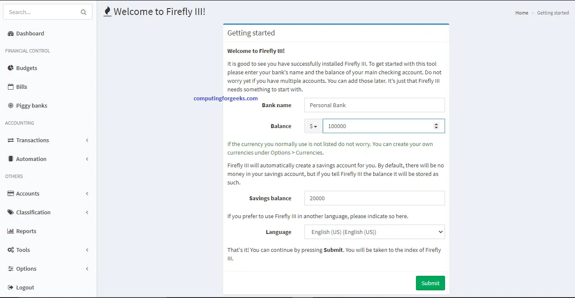
Task: Click the Bank name input field
Action: (x=374, y=105)
